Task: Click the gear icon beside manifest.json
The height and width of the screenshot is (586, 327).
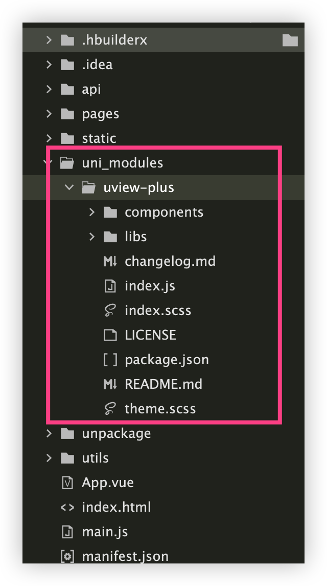Action: pyautogui.click(x=67, y=556)
